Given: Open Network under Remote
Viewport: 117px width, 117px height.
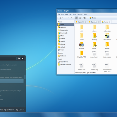Looking at the screenshot, I should [66, 56].
